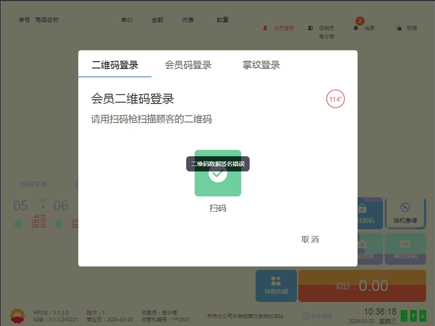The width and height of the screenshot is (435, 326).
Task: Click the green up arrow status indicator
Action: pos(413,316)
